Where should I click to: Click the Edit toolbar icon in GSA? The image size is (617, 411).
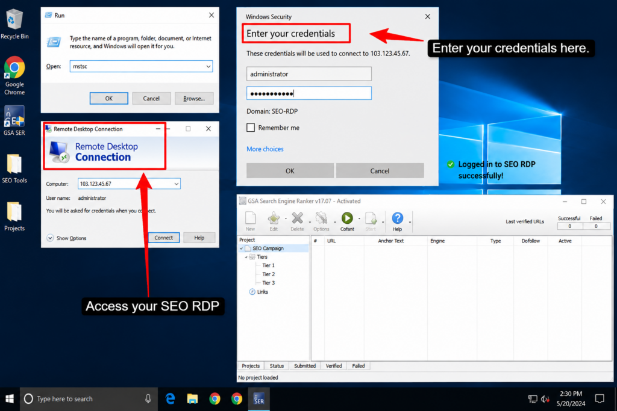click(x=274, y=221)
